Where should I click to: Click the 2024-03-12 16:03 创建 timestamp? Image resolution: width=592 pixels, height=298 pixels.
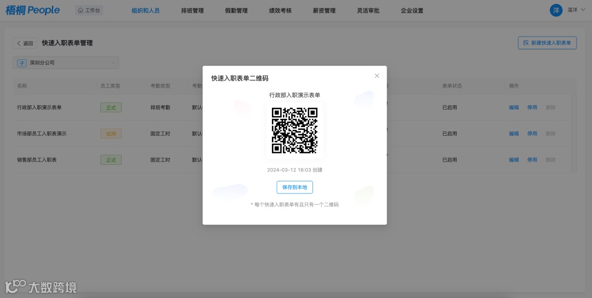tap(294, 170)
